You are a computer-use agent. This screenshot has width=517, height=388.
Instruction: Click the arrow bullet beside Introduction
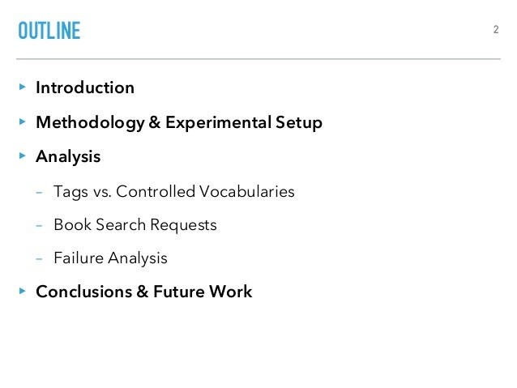(x=23, y=87)
